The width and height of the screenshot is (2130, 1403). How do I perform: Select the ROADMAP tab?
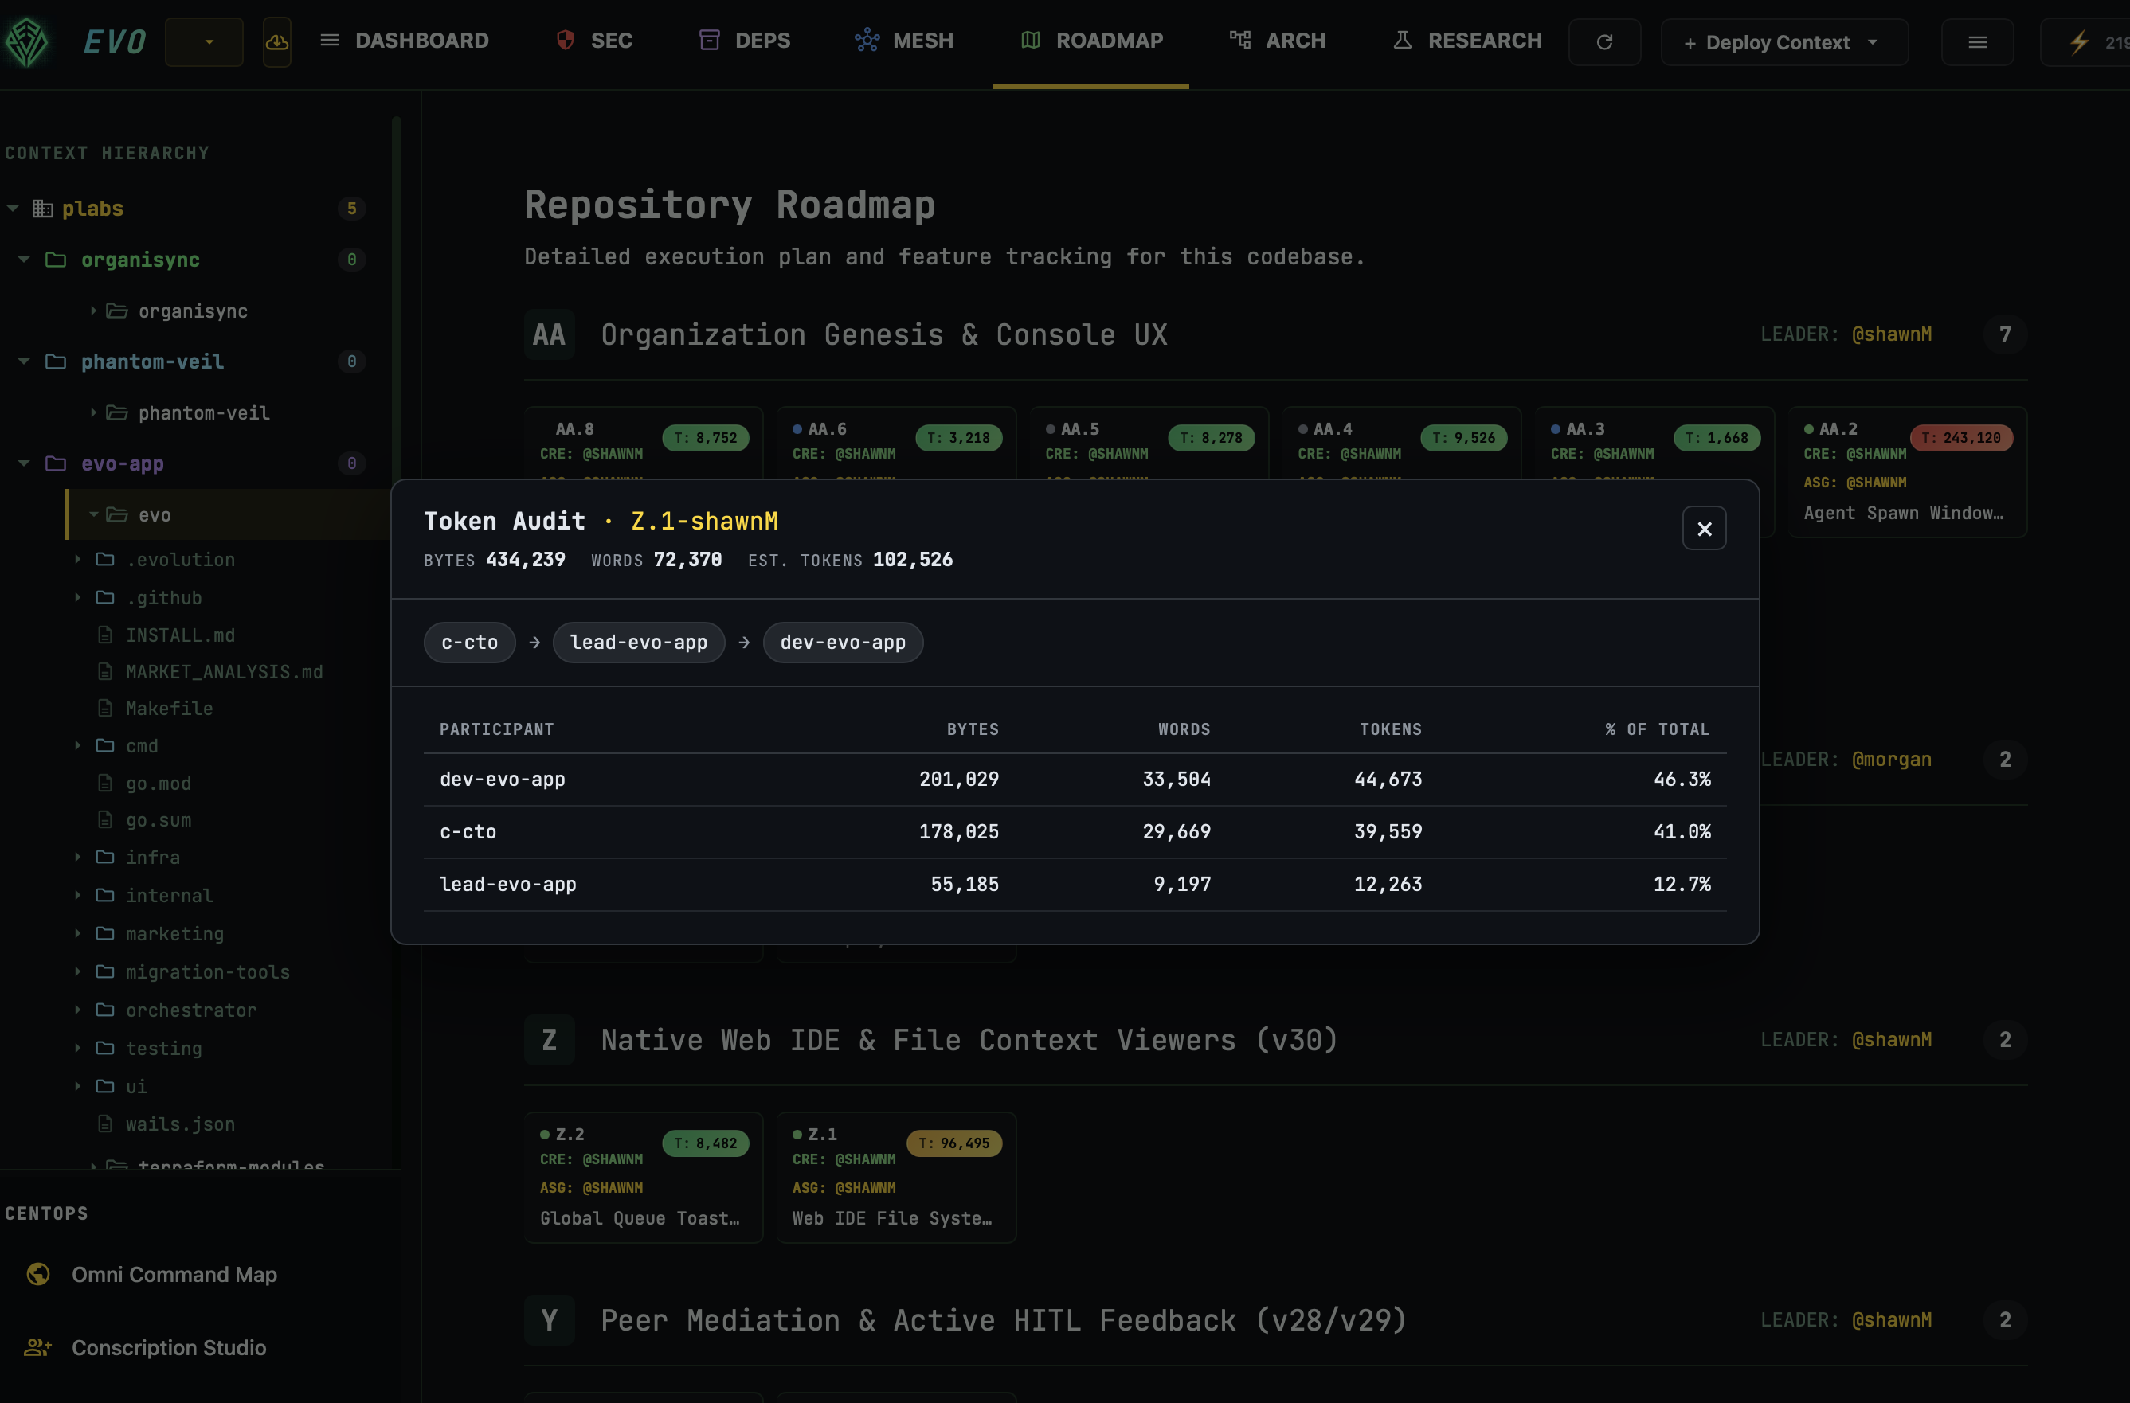[1091, 41]
